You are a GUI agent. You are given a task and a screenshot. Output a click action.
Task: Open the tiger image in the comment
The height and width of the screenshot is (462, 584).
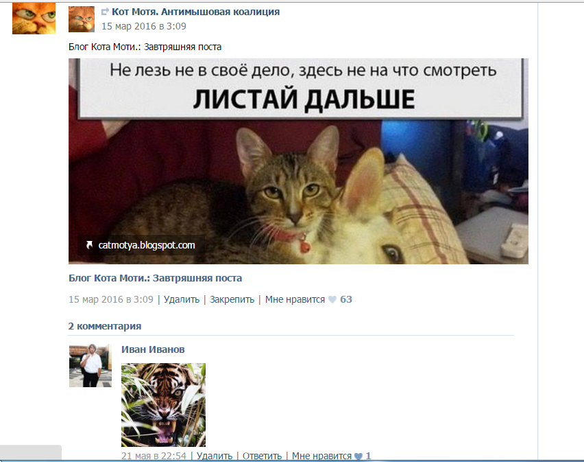click(x=163, y=405)
